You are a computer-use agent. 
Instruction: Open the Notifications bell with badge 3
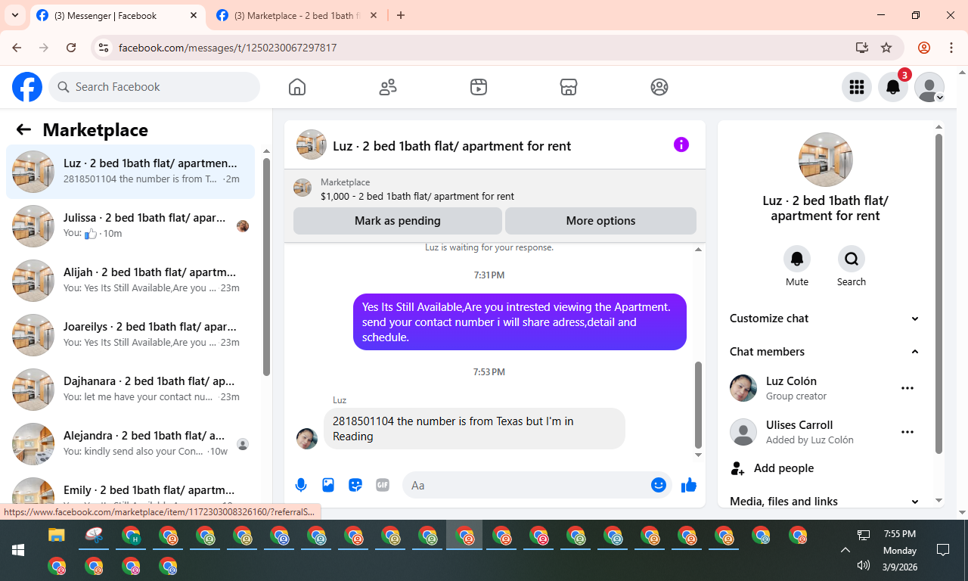coord(893,87)
